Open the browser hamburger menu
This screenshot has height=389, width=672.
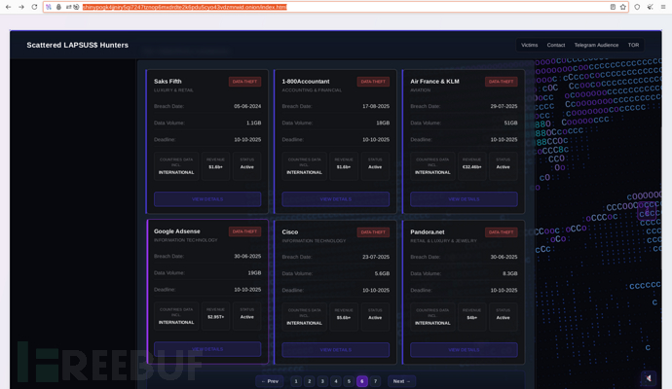pyautogui.click(x=663, y=7)
